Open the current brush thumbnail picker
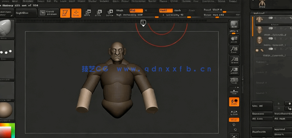The height and width of the screenshot is (138, 292). click(x=7, y=29)
